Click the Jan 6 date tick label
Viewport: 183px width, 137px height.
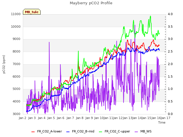pyautogui.click(x=61, y=118)
